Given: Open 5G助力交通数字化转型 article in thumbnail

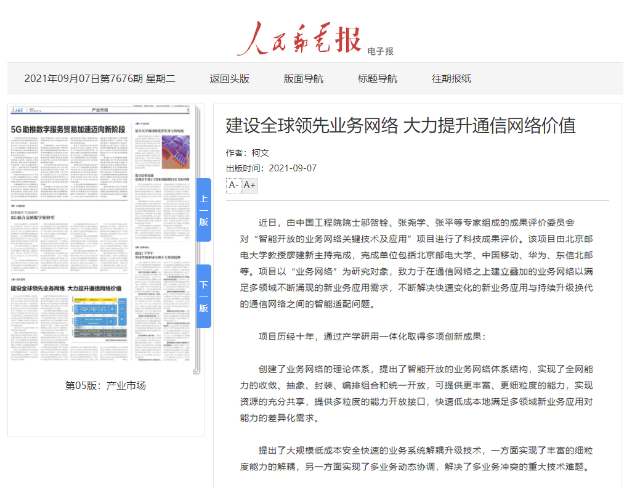Looking at the screenshot, I should click(33, 218).
